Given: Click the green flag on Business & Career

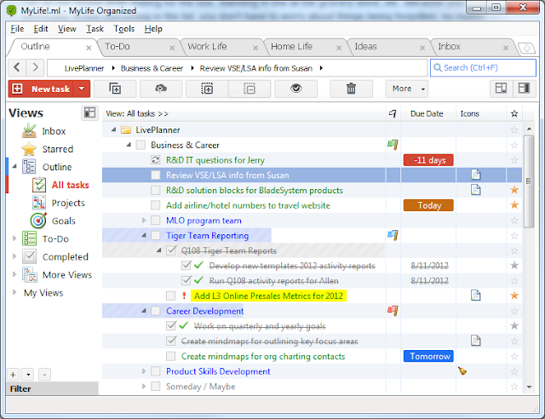Looking at the screenshot, I should click(x=393, y=144).
